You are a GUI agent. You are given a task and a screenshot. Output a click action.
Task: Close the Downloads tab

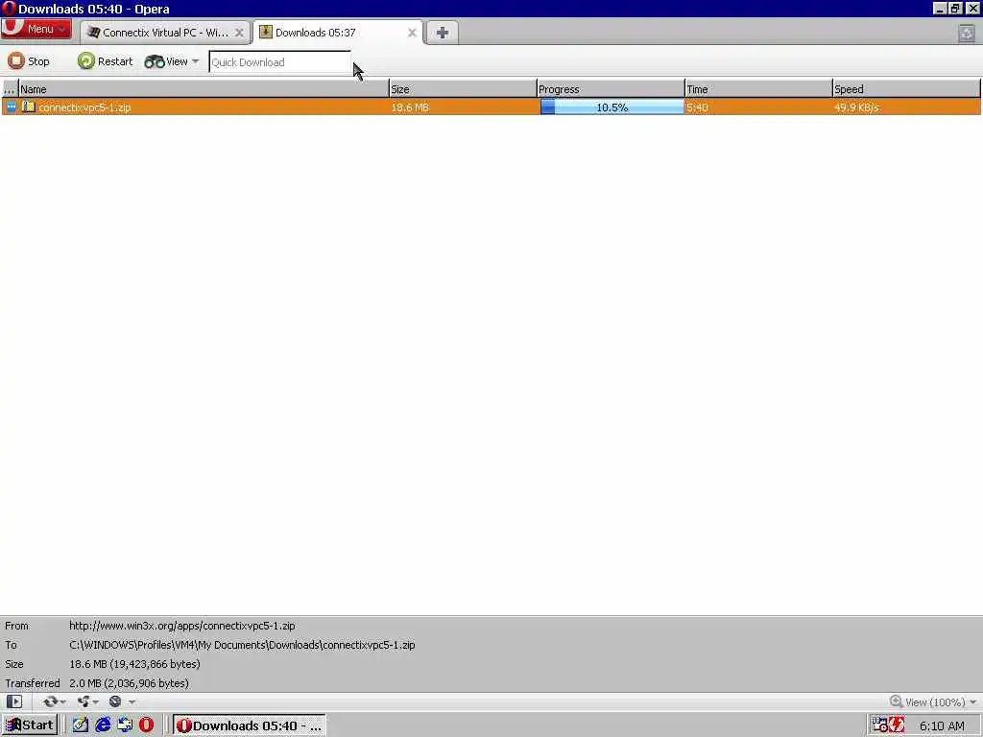(x=412, y=33)
